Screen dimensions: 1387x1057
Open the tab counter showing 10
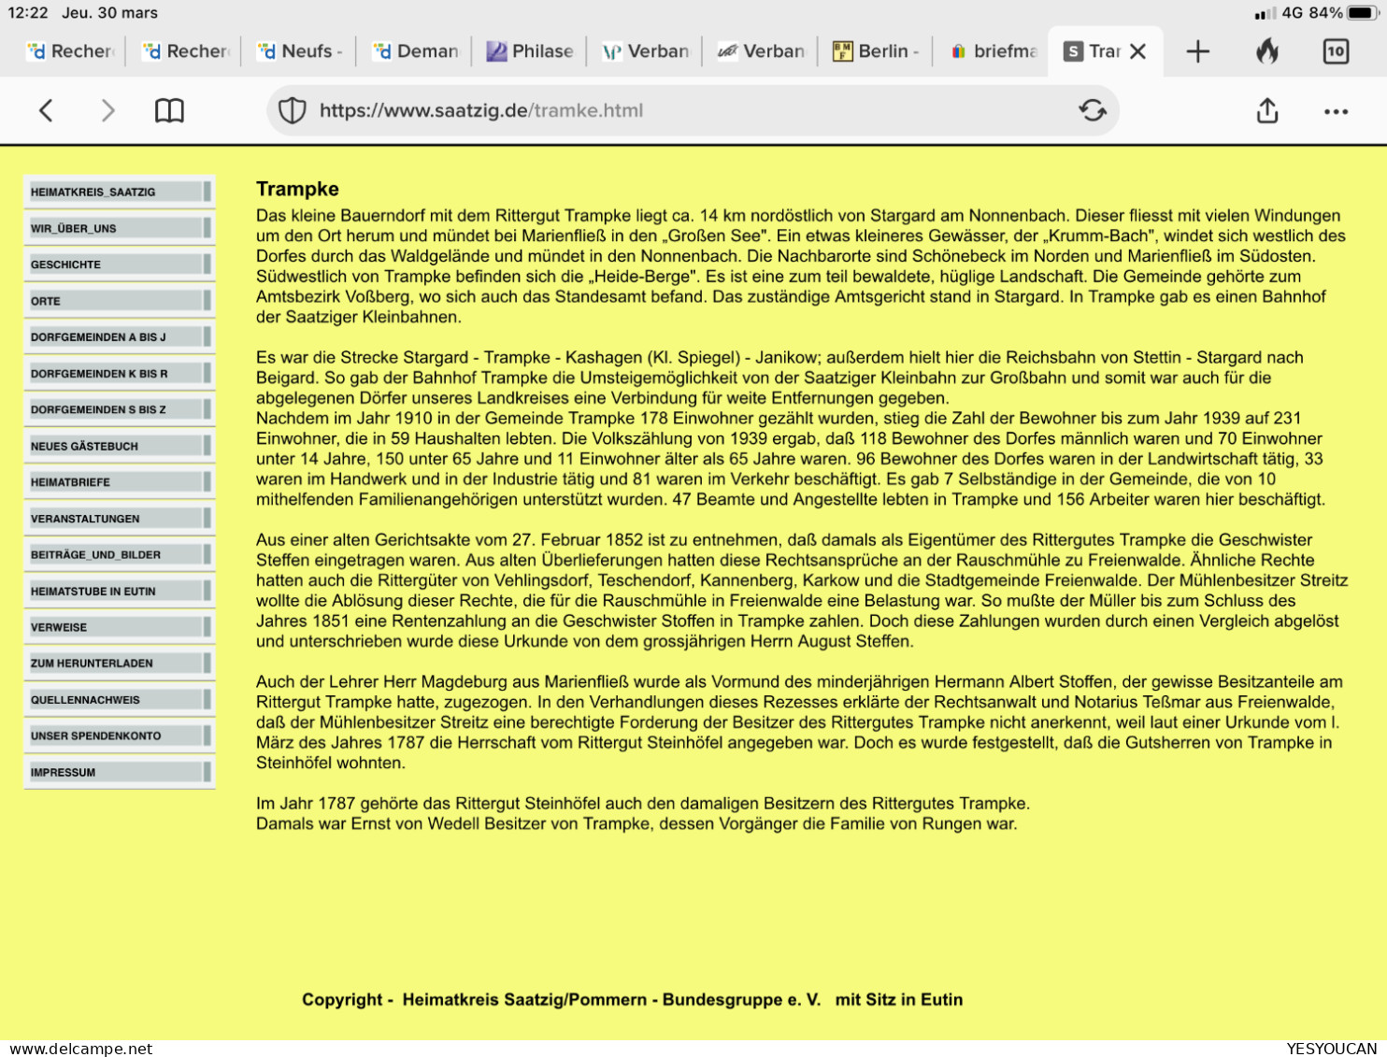point(1337,51)
